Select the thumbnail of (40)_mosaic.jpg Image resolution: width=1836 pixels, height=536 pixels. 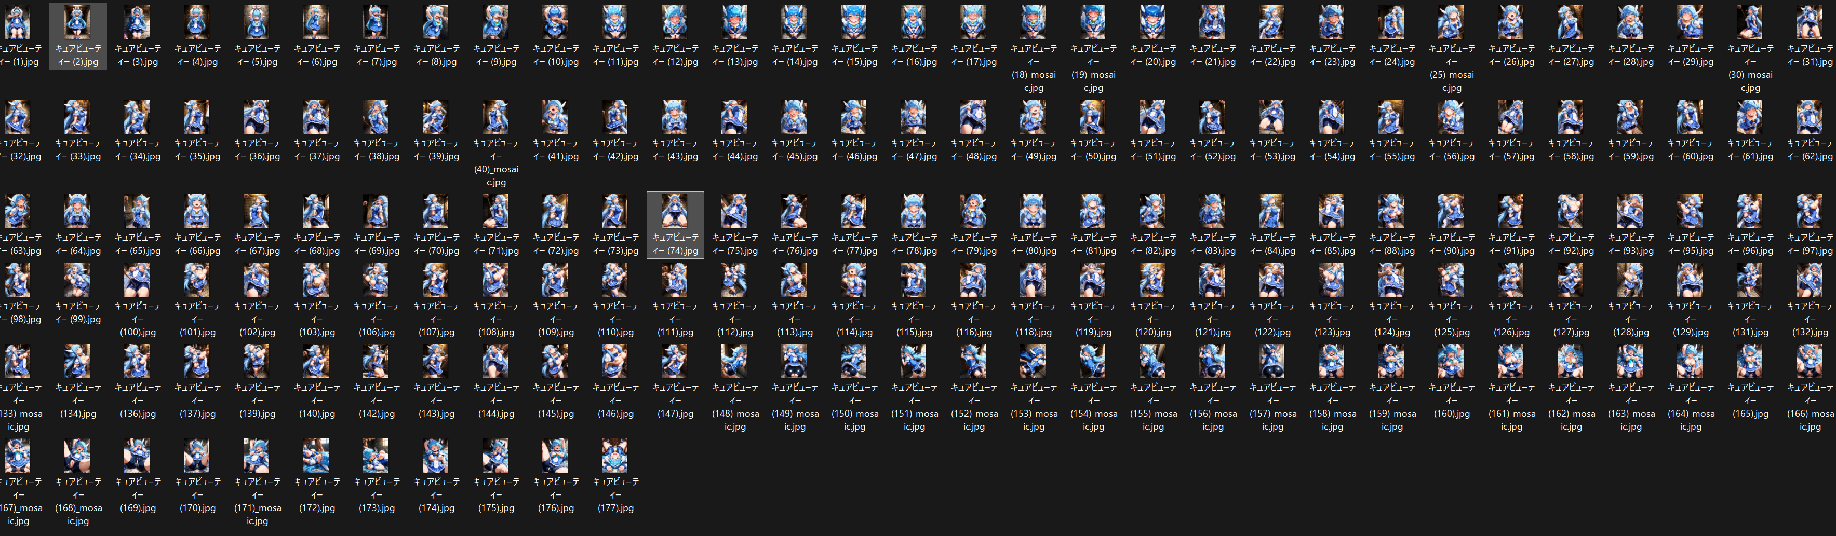(x=496, y=117)
